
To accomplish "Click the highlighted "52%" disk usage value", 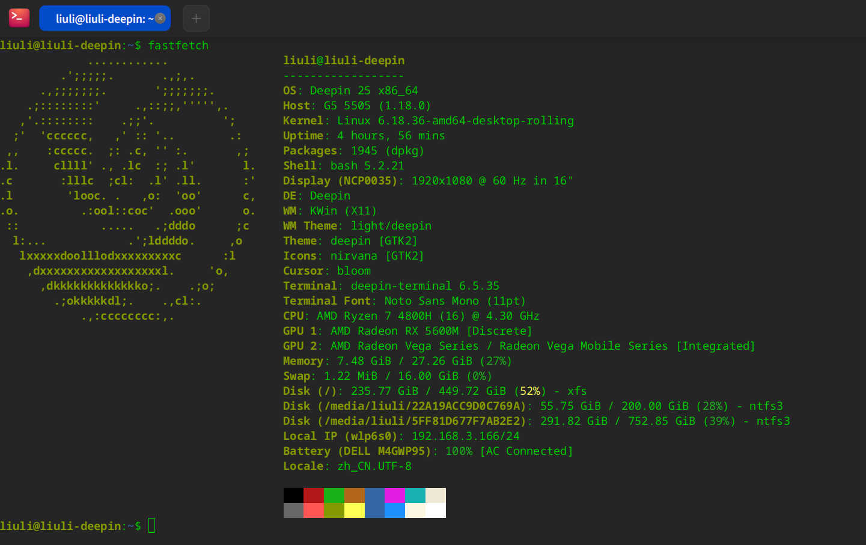I will pyautogui.click(x=530, y=391).
